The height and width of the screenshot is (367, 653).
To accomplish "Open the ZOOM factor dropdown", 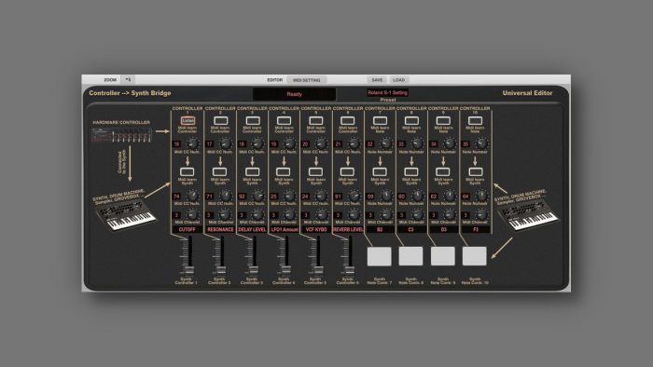I will click(128, 79).
